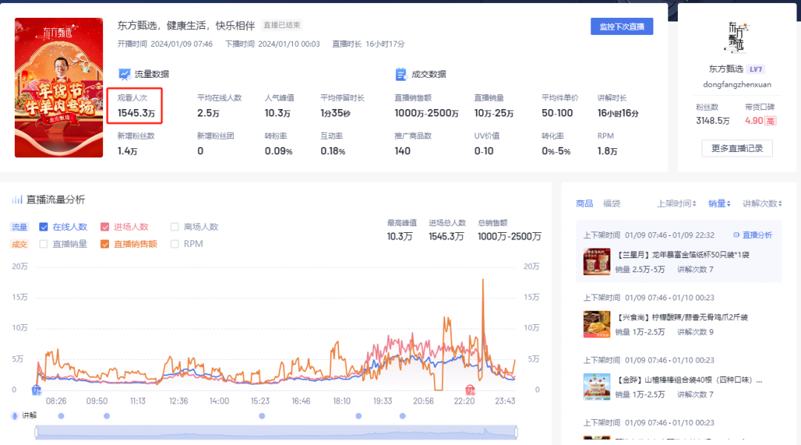801x445 pixels.
Task: Click the 进场总人数 1545.3万 summary value
Action: pyautogui.click(x=446, y=237)
